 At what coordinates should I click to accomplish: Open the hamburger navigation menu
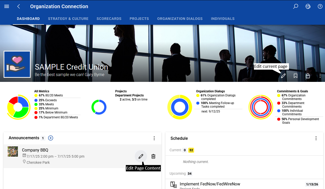click(x=7, y=7)
